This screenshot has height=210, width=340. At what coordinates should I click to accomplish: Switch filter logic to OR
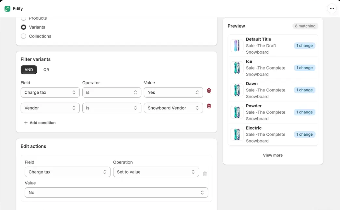point(46,70)
